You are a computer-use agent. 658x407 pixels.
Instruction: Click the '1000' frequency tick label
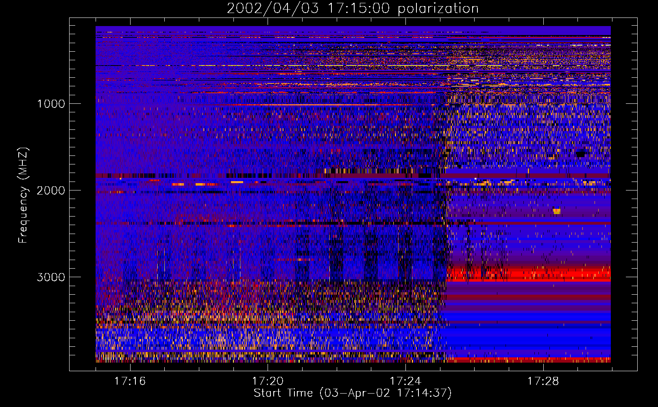pyautogui.click(x=51, y=104)
